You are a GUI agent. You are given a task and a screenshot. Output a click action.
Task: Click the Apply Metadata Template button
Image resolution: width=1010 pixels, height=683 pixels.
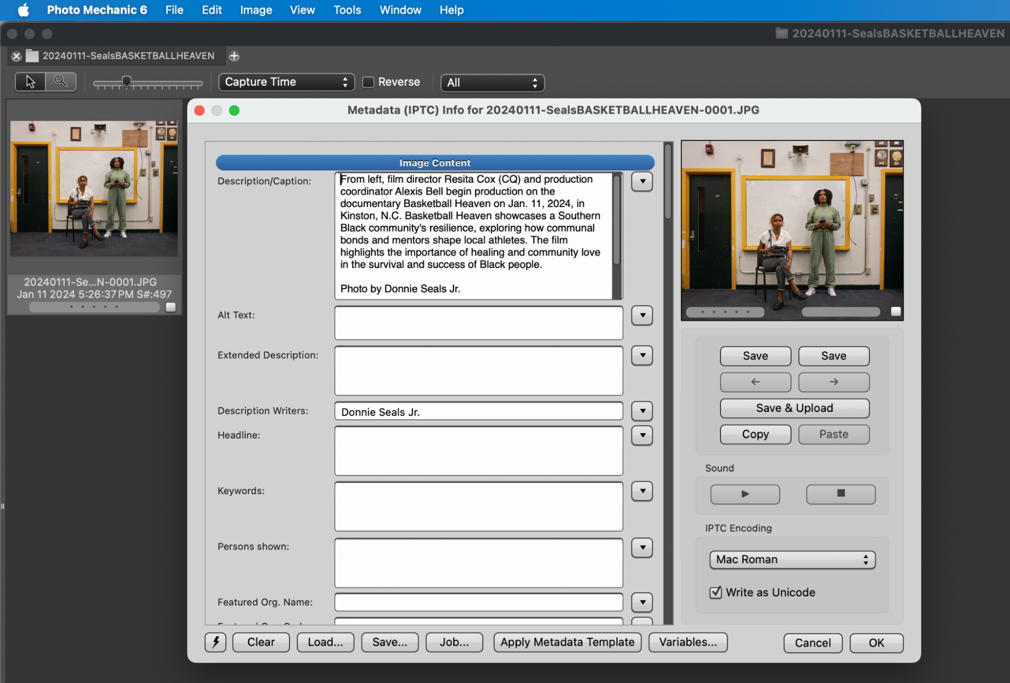pos(567,642)
